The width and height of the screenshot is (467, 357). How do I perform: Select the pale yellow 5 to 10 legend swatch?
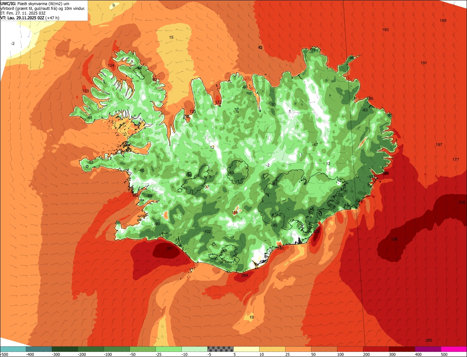coord(246,349)
